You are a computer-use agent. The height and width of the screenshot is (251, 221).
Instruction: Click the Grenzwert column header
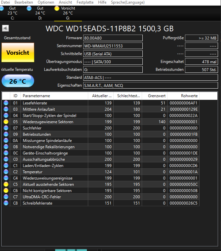155,96
